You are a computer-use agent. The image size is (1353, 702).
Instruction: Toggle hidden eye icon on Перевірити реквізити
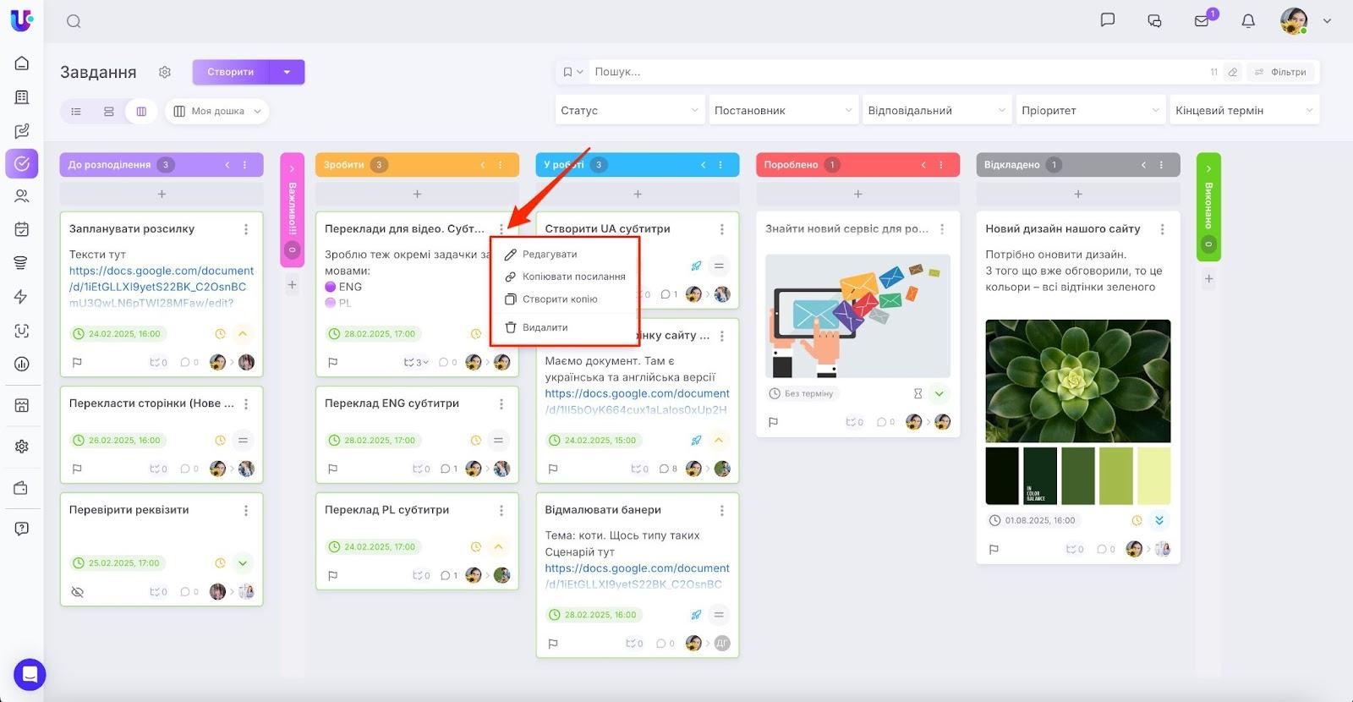(x=77, y=592)
